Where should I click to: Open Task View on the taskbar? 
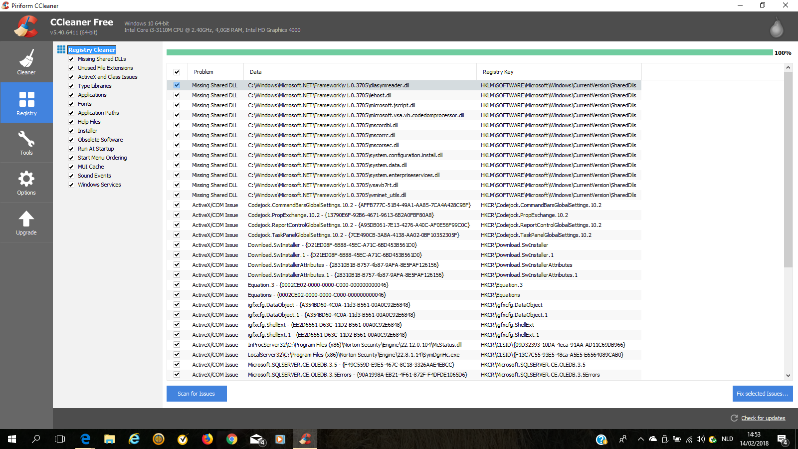coord(60,439)
